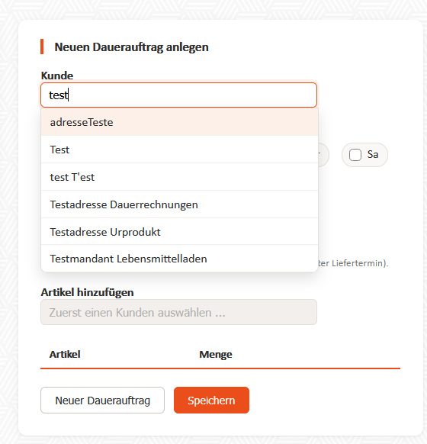Save the order with Speichern

click(x=211, y=400)
